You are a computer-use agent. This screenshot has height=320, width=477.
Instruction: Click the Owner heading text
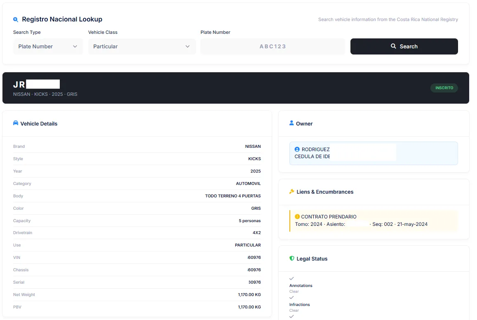tap(304, 124)
